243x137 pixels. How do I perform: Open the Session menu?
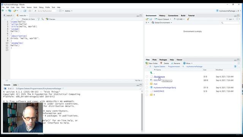29,7
